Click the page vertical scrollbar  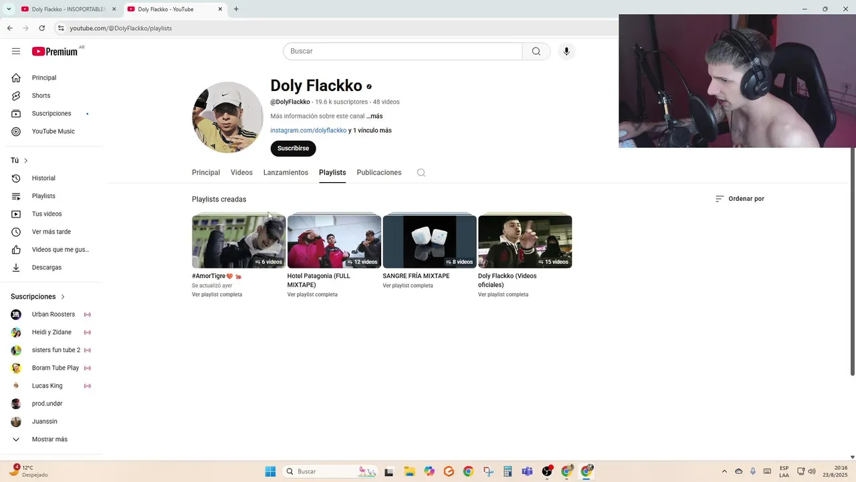[853, 261]
